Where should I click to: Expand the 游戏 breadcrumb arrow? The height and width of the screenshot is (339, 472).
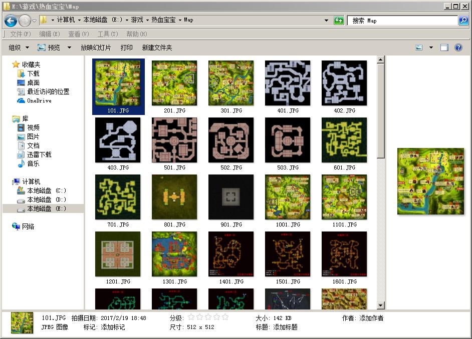(x=147, y=20)
